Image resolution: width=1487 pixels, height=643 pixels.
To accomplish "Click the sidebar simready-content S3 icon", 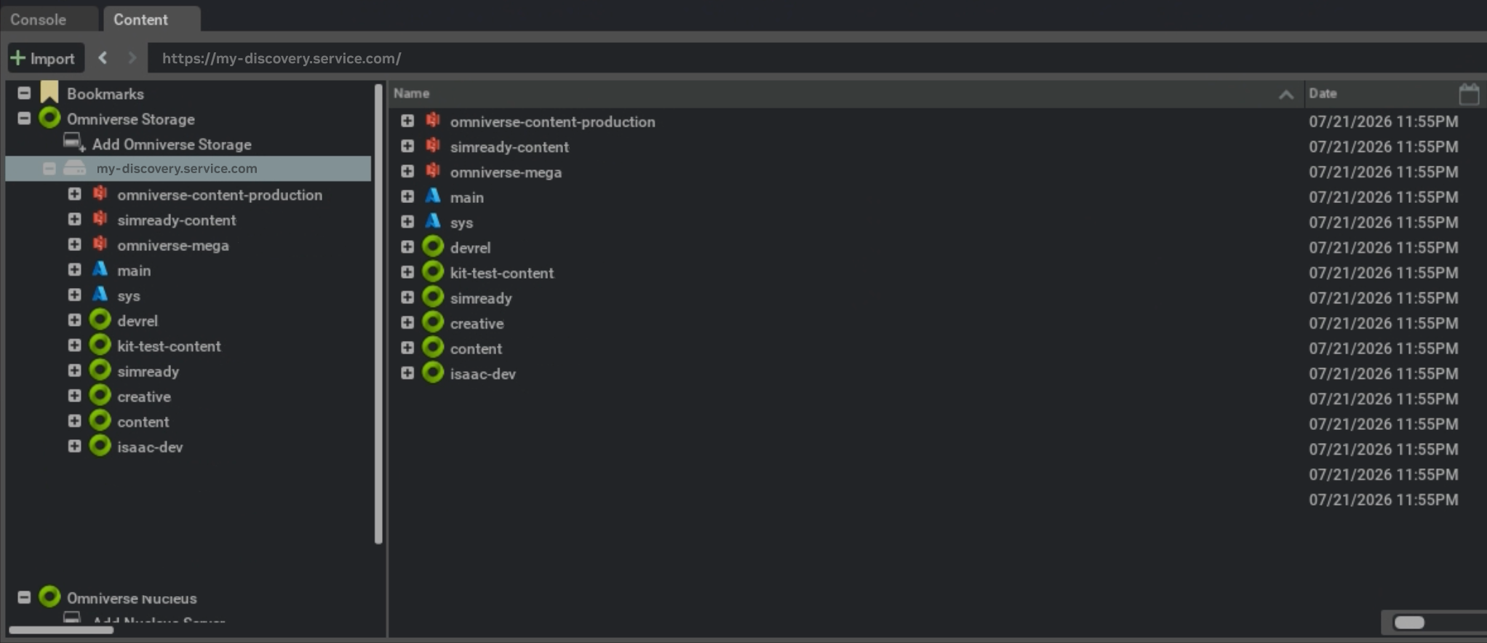I will pyautogui.click(x=100, y=218).
